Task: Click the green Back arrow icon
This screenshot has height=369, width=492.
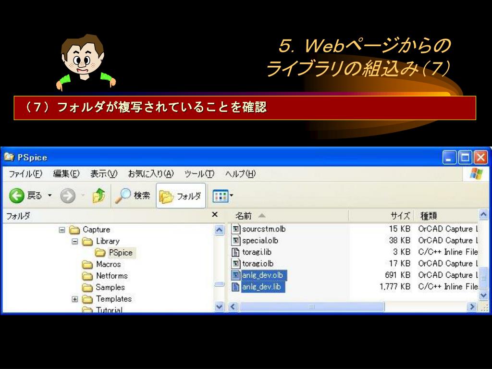Action: (x=17, y=196)
